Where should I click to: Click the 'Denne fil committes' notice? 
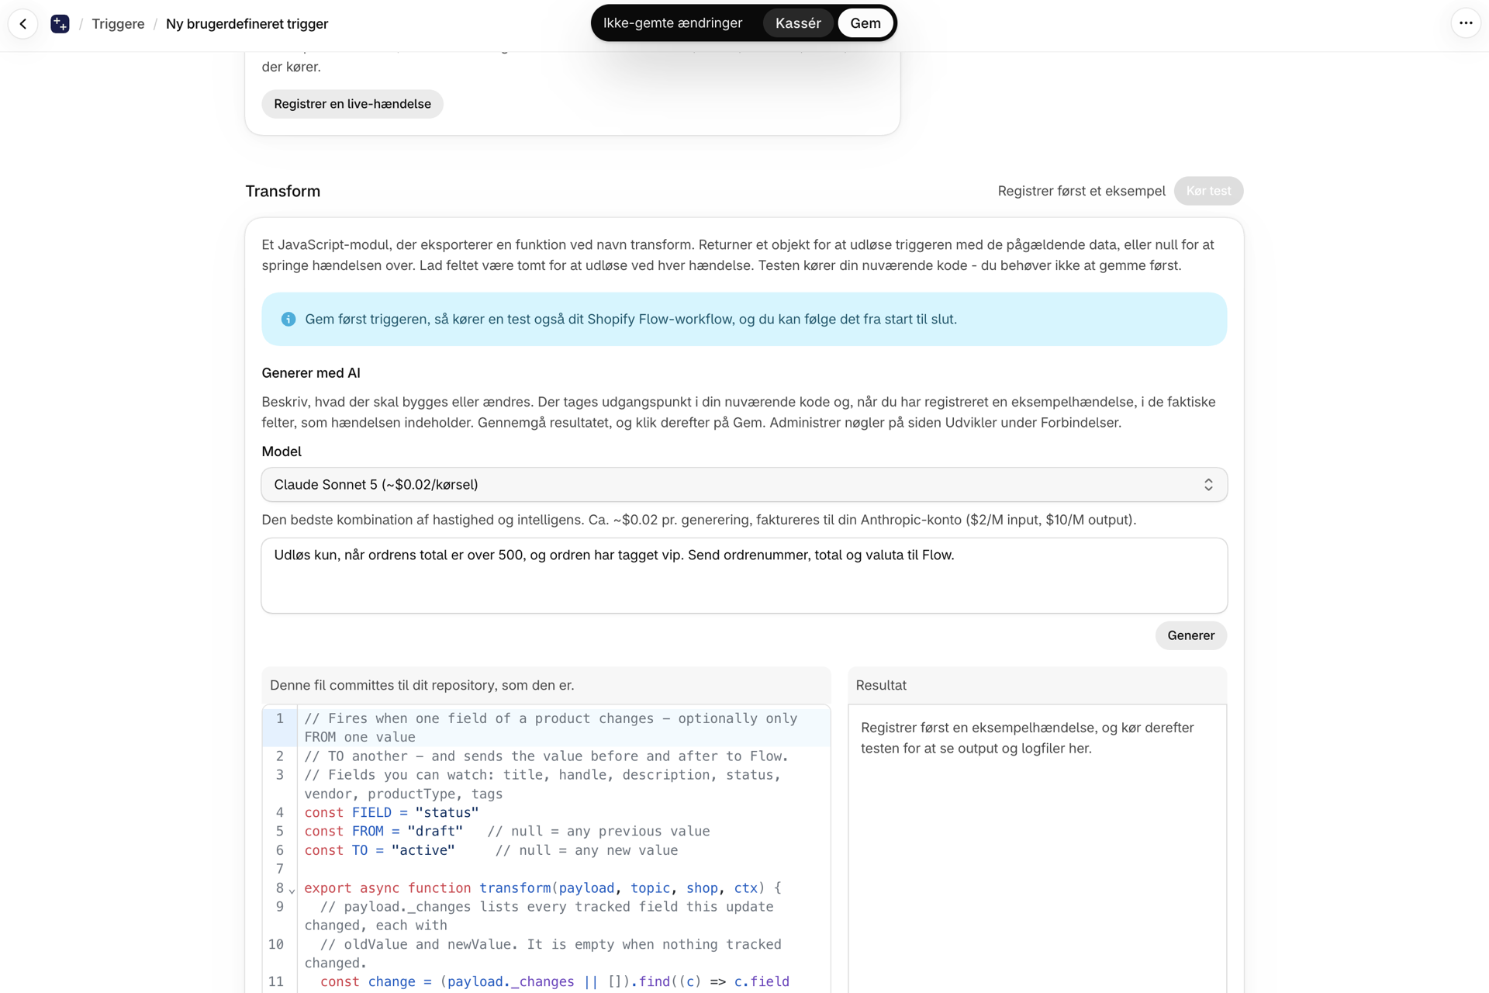click(x=422, y=685)
